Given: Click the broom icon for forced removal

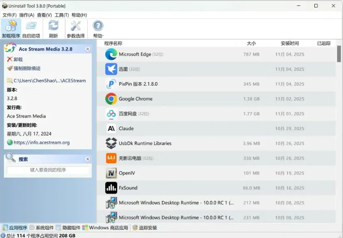Looking at the screenshot, I should pyautogui.click(x=10, y=69).
